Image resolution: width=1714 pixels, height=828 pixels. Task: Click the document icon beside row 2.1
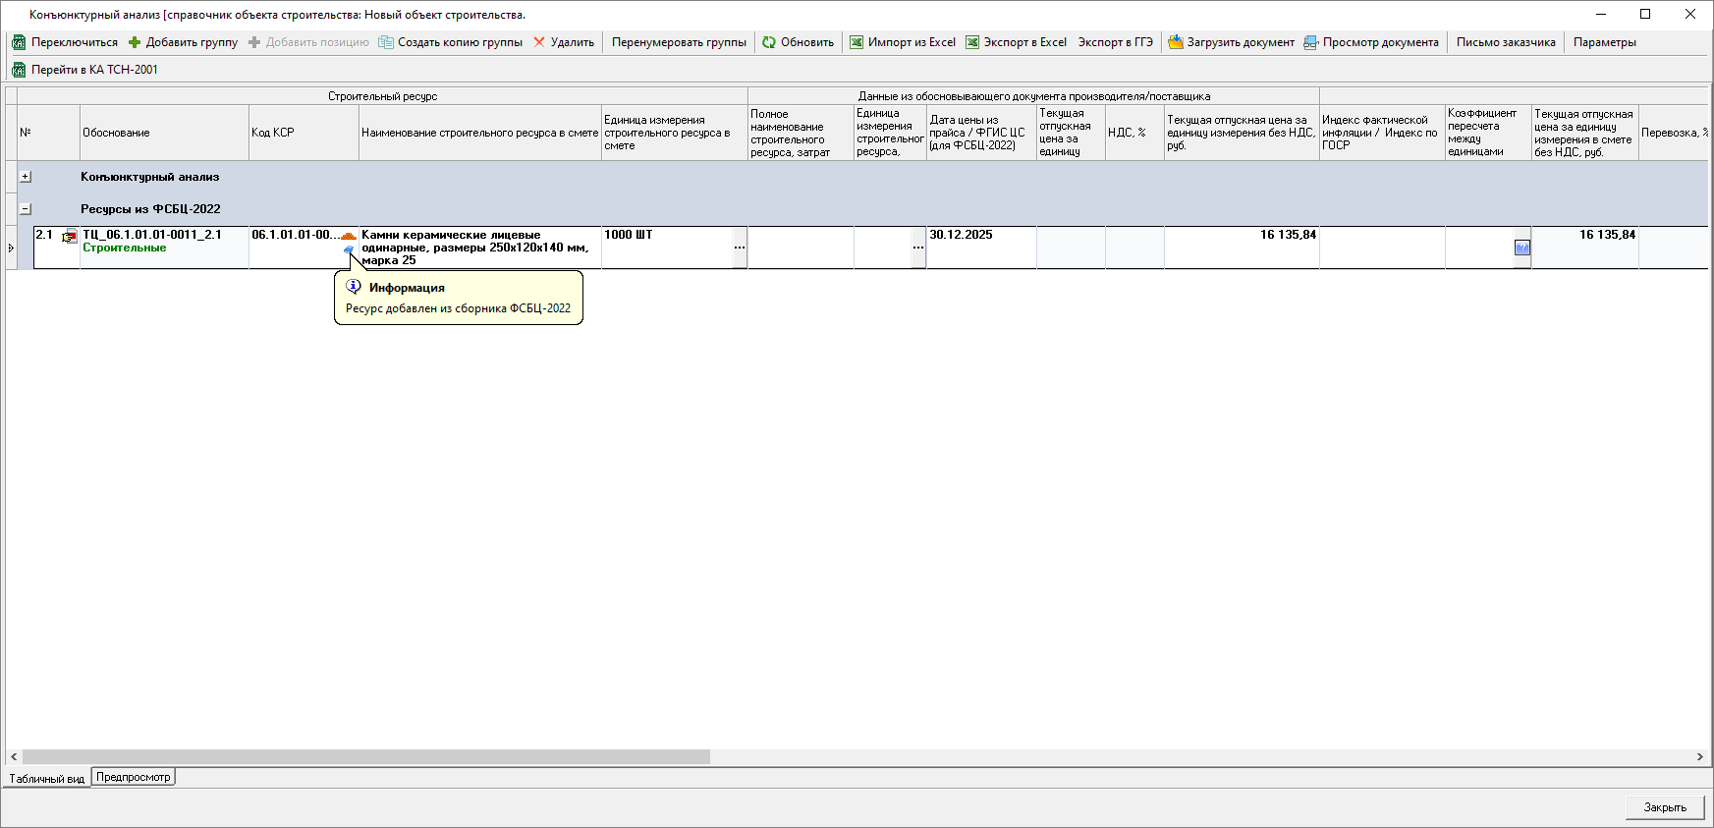point(69,237)
